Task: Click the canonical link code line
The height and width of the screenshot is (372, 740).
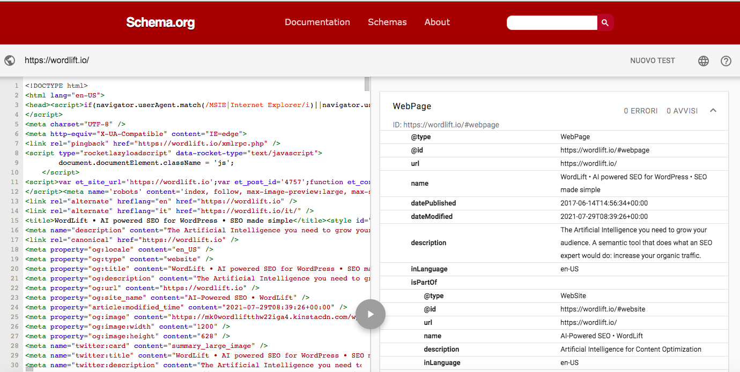Action: [x=131, y=240]
